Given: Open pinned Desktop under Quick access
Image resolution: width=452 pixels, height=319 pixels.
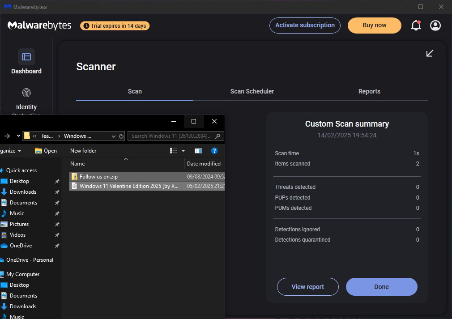Looking at the screenshot, I should pyautogui.click(x=19, y=181).
